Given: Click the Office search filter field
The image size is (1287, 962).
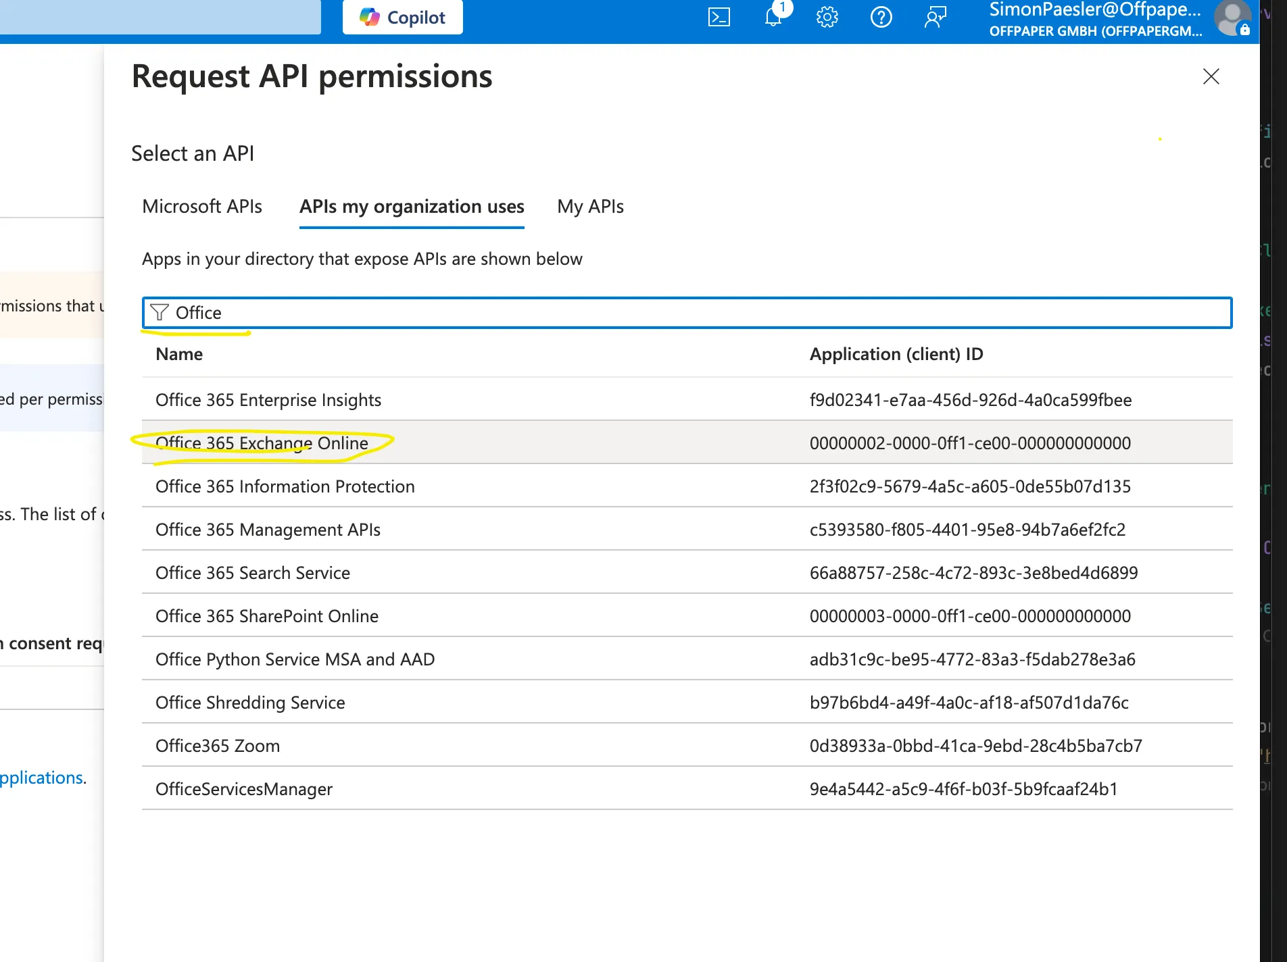Looking at the screenshot, I should click(687, 313).
